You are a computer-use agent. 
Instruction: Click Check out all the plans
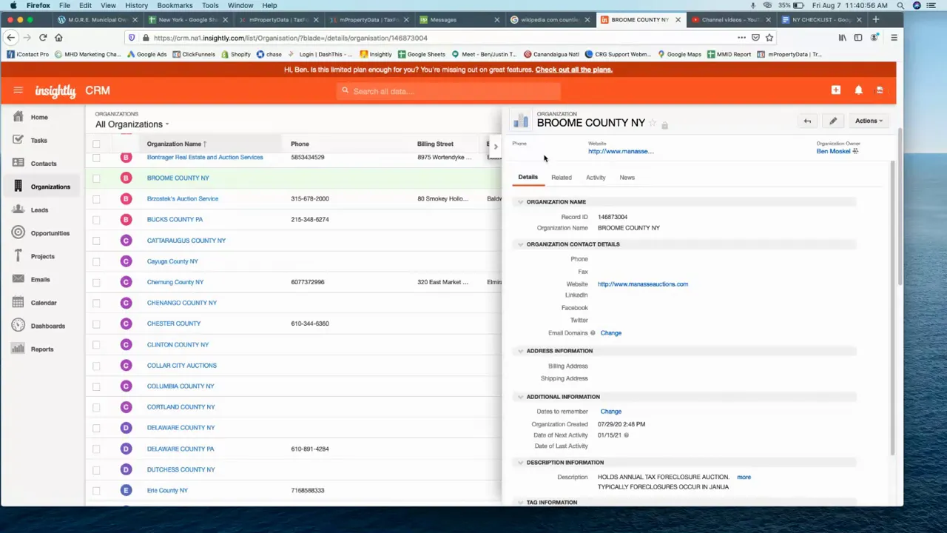573,70
